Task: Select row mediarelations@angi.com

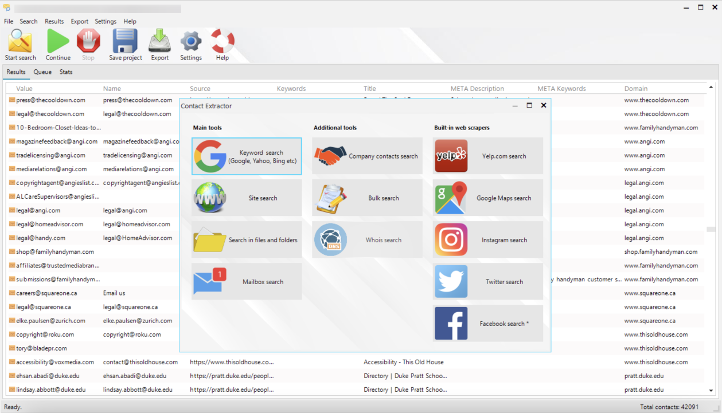Action: (x=356, y=169)
